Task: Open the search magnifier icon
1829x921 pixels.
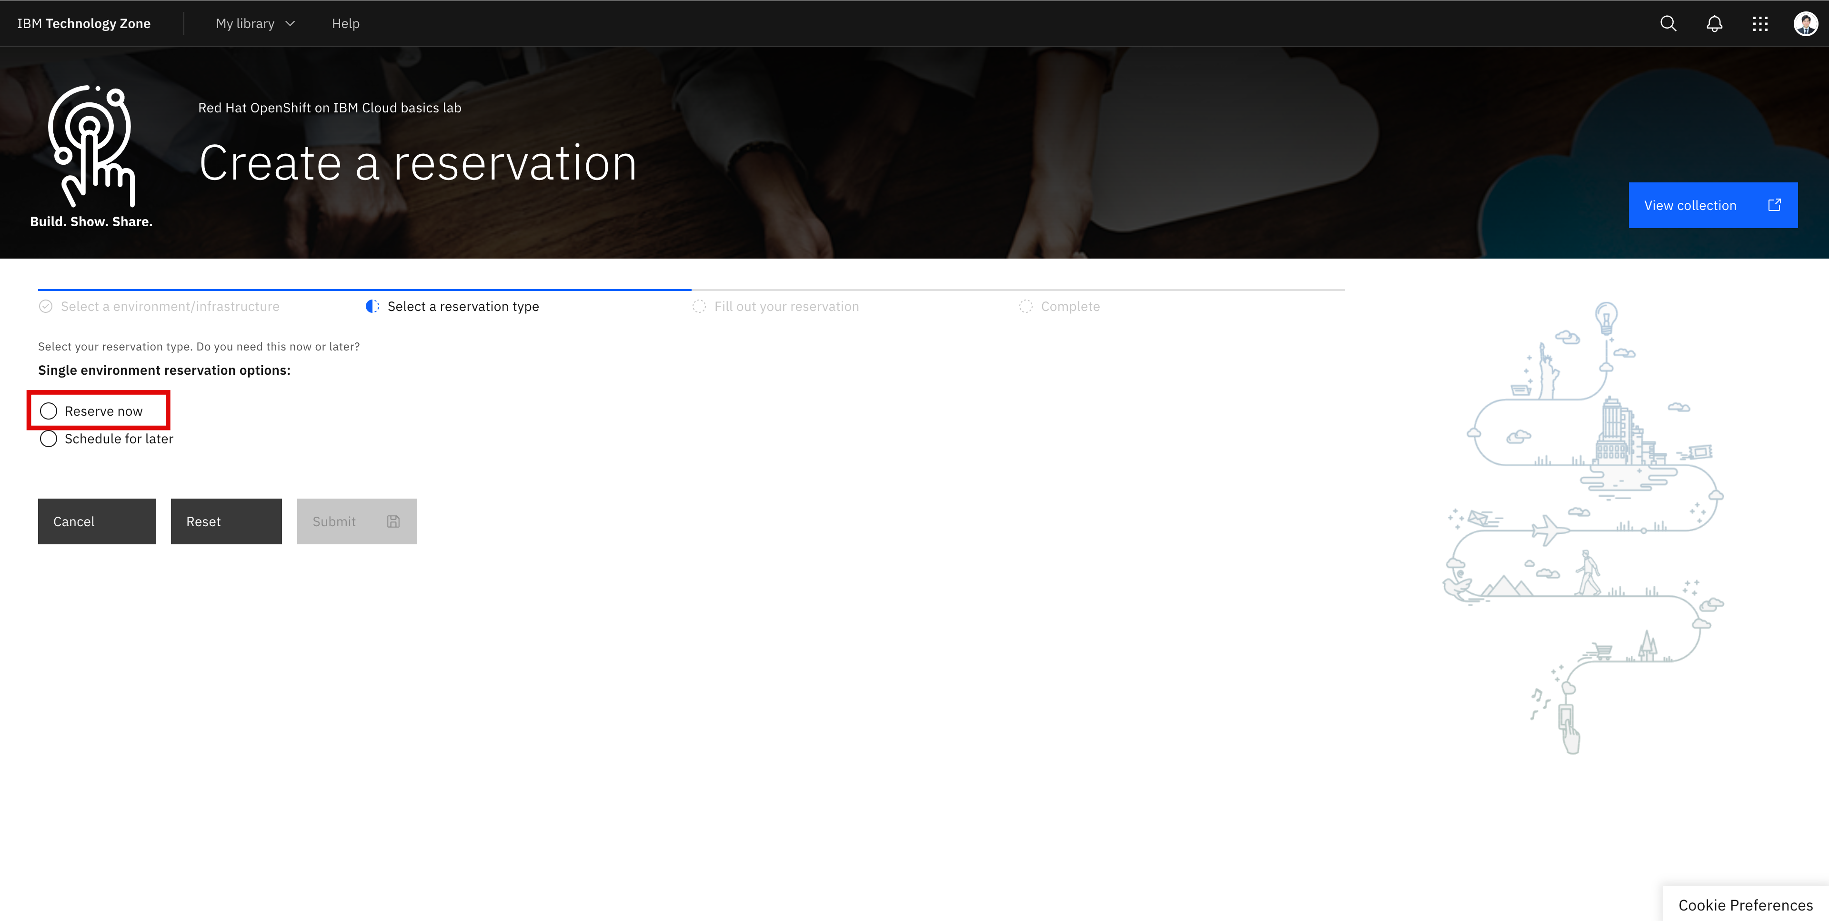Action: (x=1668, y=23)
